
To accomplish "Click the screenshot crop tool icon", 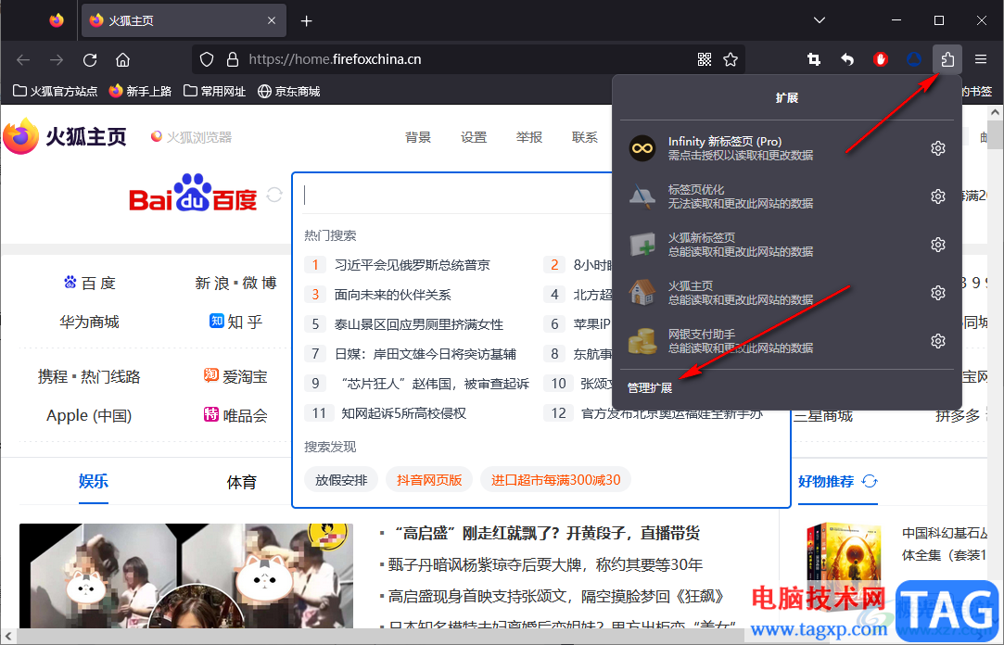I will [x=814, y=59].
